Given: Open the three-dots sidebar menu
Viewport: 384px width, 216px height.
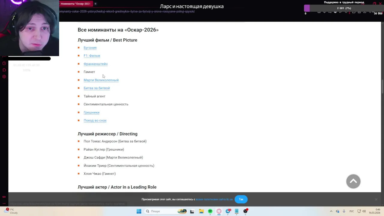Looking at the screenshot, I should pyautogui.click(x=4, y=203).
